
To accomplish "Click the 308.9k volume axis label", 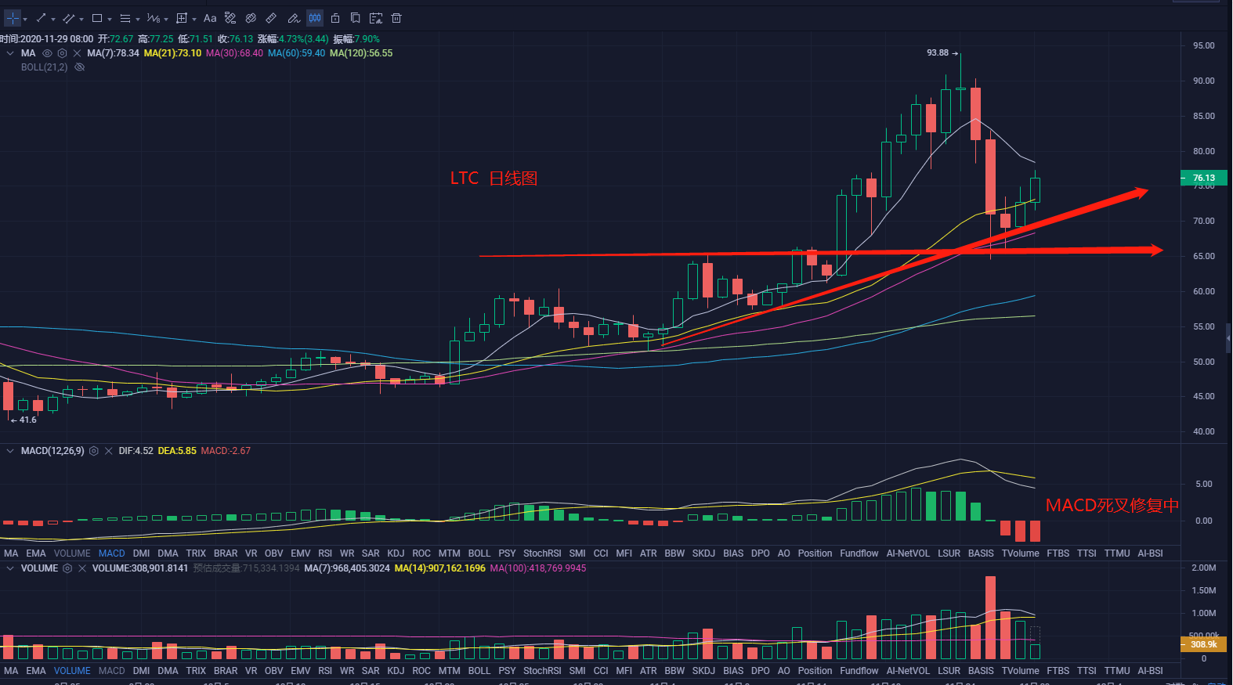I will point(1204,644).
